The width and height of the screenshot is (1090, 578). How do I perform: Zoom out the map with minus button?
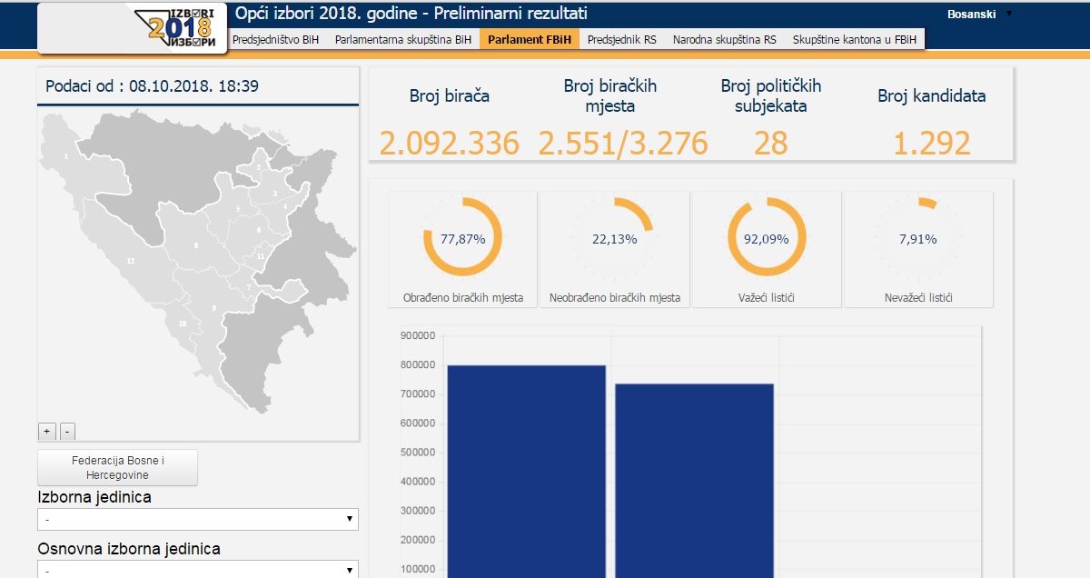[67, 431]
